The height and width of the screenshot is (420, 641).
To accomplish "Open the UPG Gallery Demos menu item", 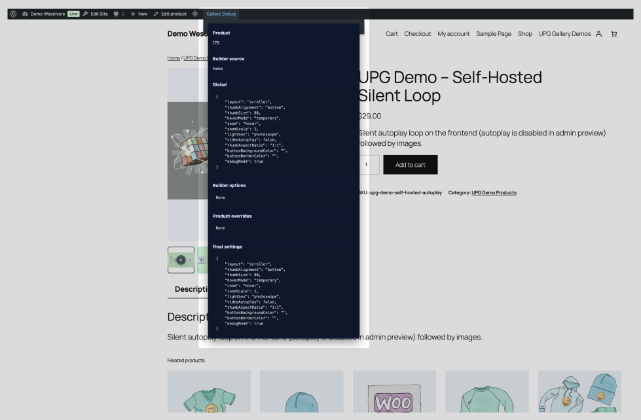I will pos(564,34).
